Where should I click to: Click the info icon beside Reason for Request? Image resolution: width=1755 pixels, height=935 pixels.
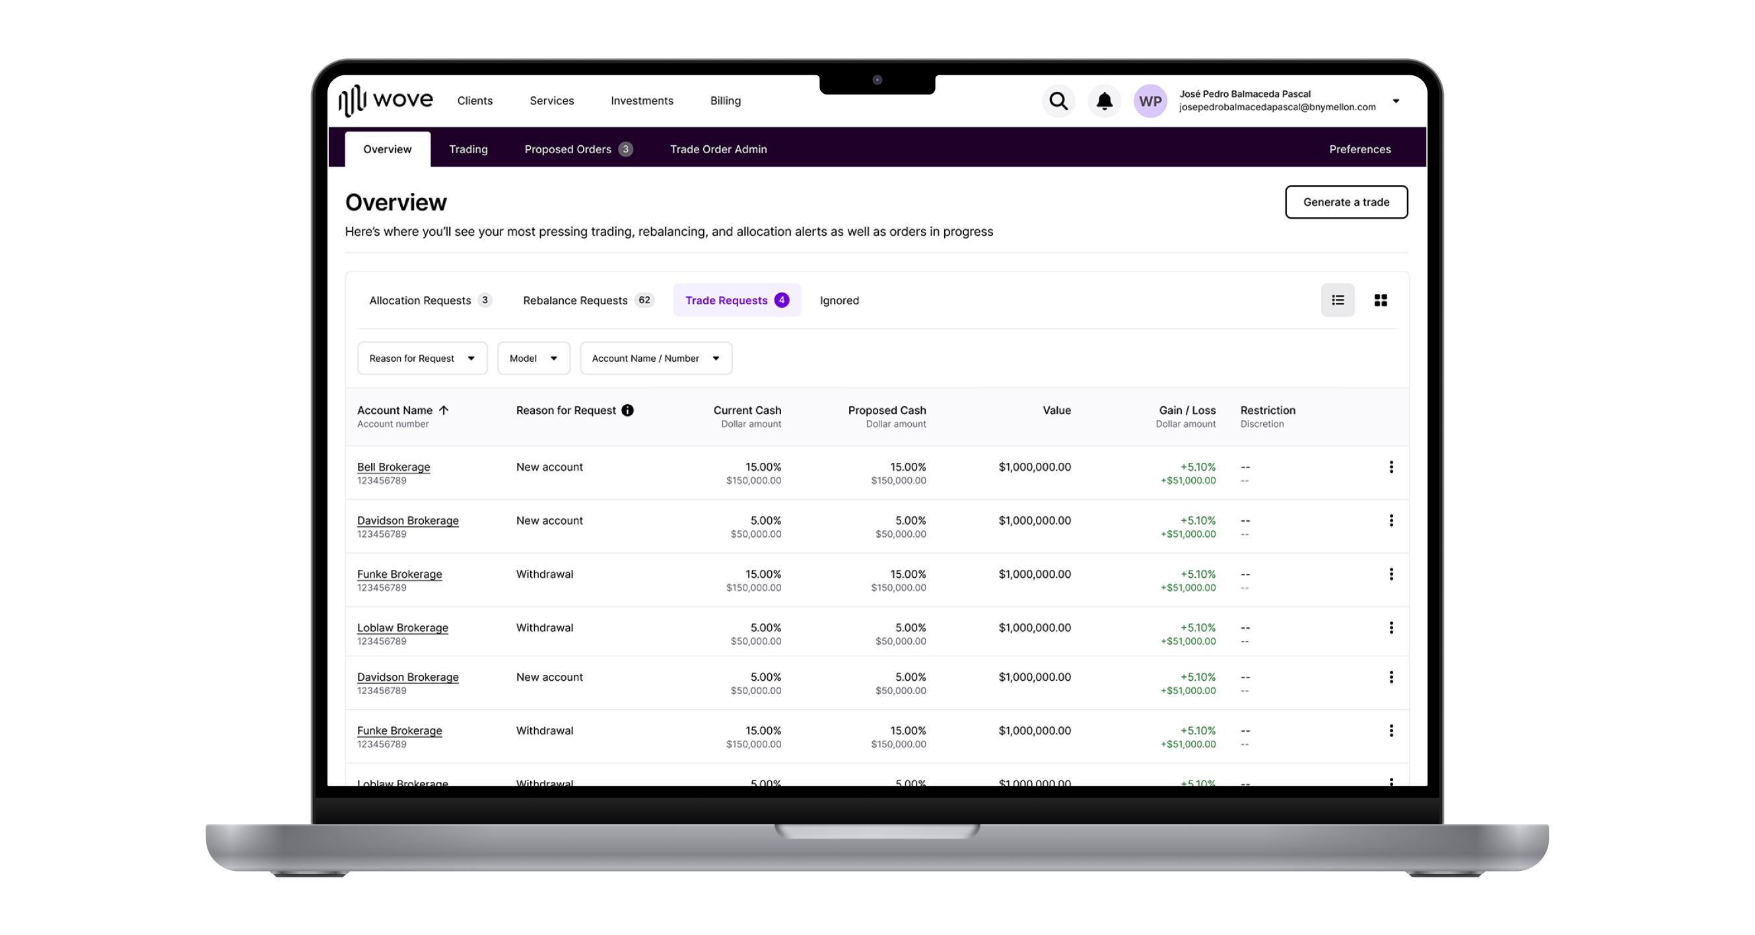pos(627,410)
